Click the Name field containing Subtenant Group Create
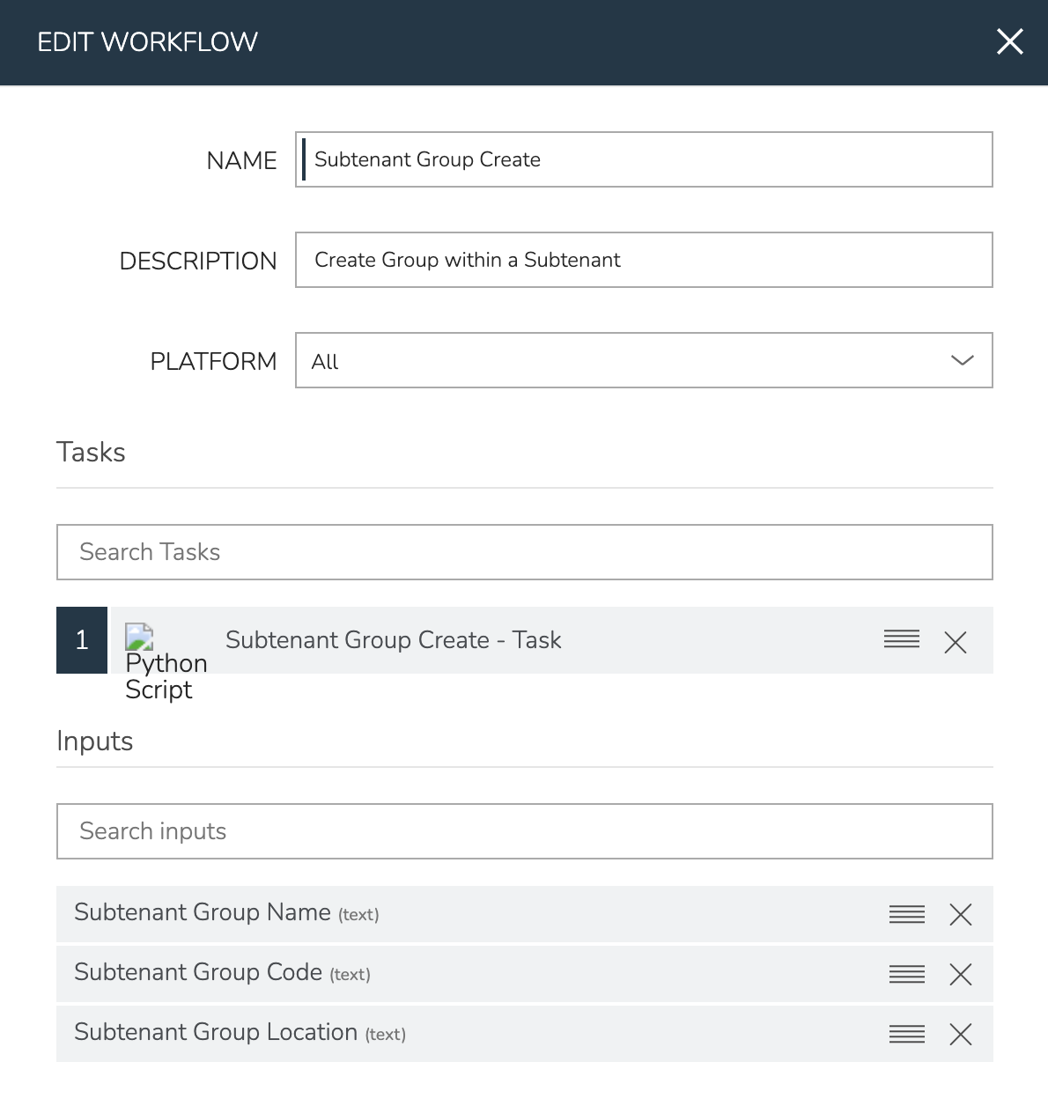The image size is (1048, 1099). click(643, 159)
